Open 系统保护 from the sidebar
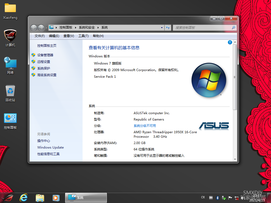Screen dimensions: 271x203 pyautogui.click(x=44, y=68)
